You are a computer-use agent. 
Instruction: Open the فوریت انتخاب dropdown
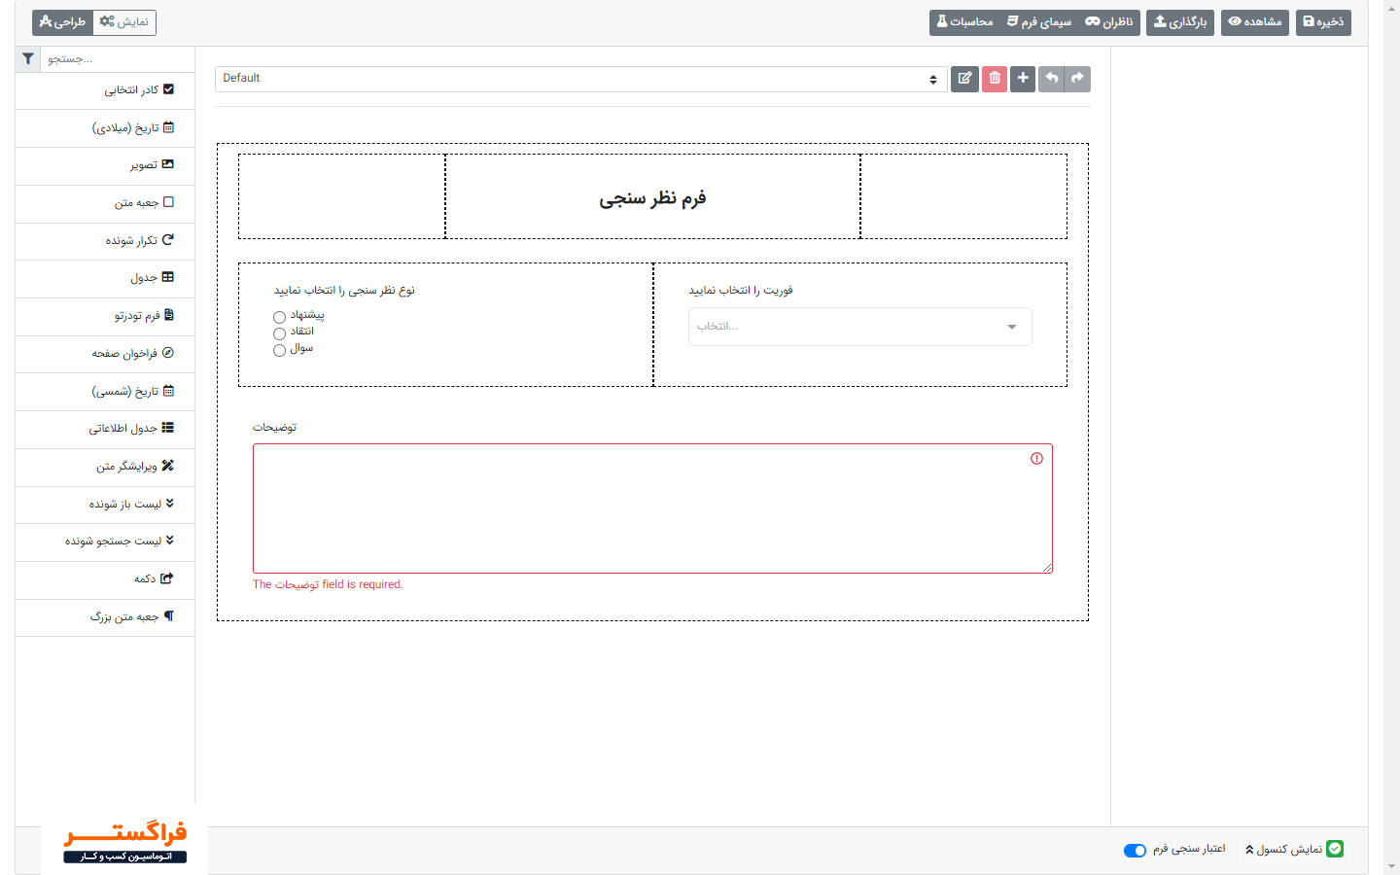859,327
